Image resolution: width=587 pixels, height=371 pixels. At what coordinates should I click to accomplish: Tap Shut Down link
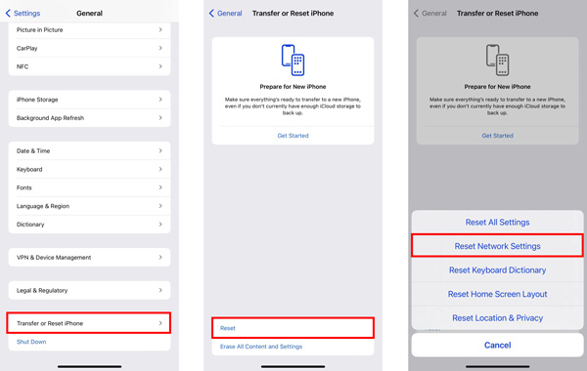point(31,342)
